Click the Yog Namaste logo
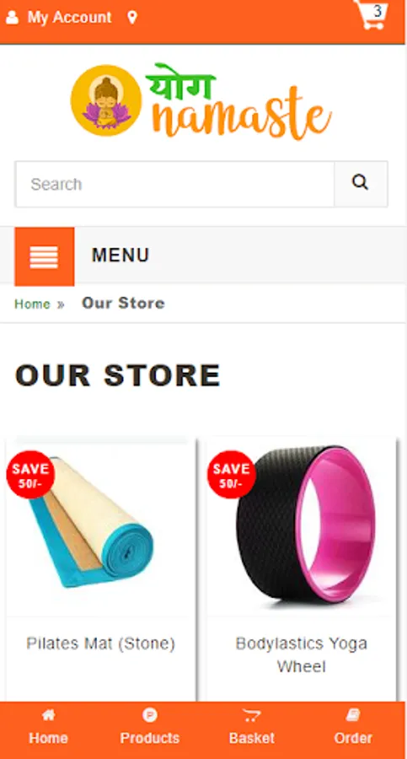This screenshot has width=407, height=759. coord(201,101)
